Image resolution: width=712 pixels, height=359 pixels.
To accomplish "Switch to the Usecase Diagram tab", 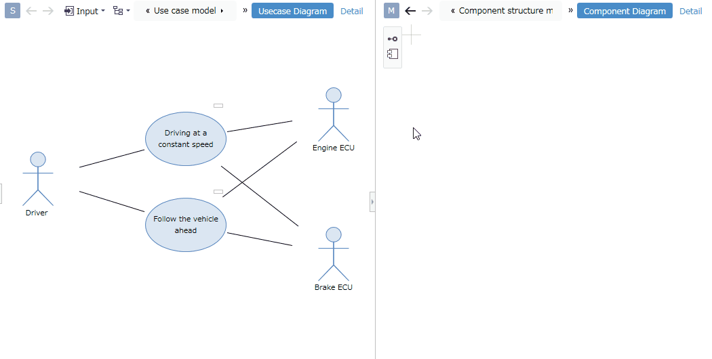I will click(x=292, y=11).
